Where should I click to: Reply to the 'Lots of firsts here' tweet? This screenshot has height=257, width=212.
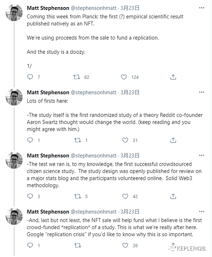pyautogui.click(x=30, y=140)
